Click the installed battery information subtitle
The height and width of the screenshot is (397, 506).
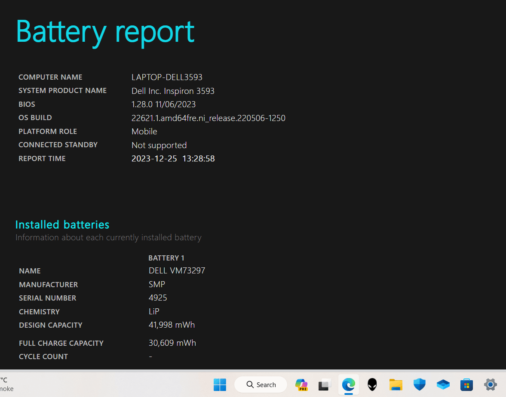coord(108,238)
